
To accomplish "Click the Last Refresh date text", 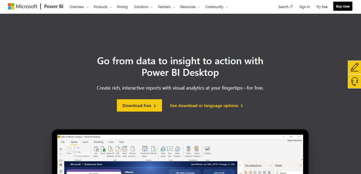I will (213, 164).
